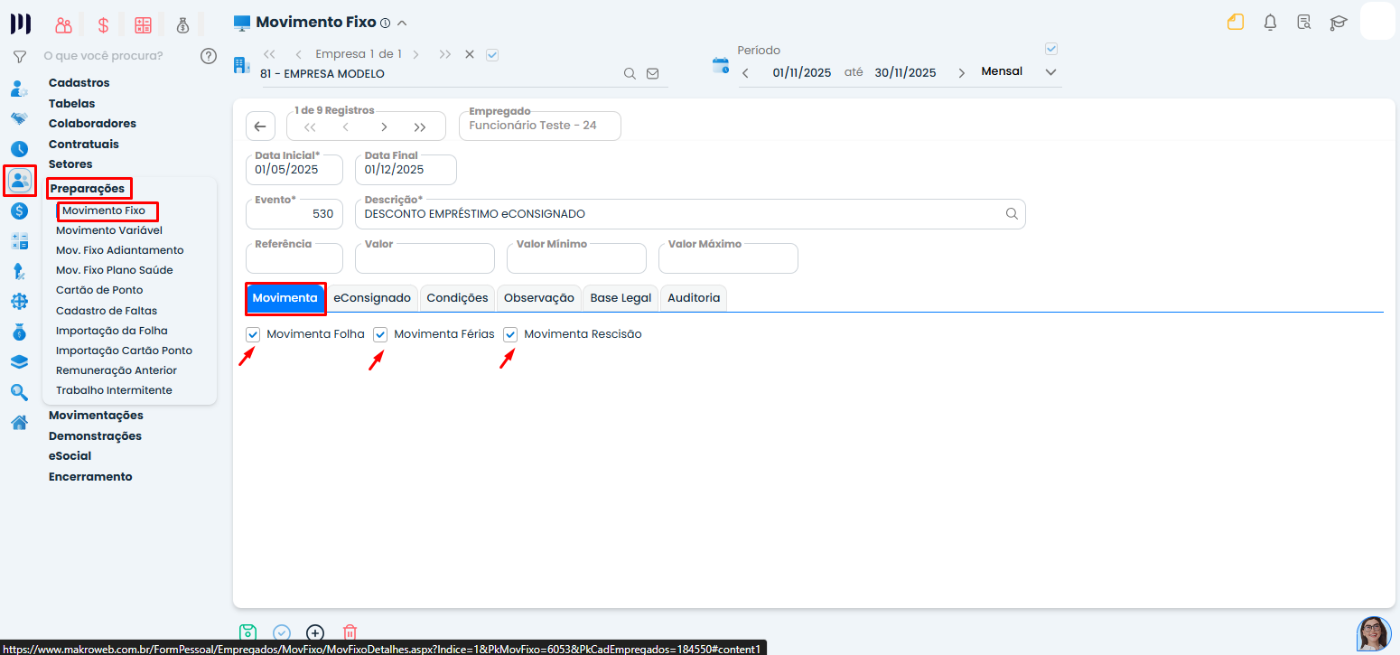Select Cartão de Ponto menu link

pyautogui.click(x=99, y=290)
